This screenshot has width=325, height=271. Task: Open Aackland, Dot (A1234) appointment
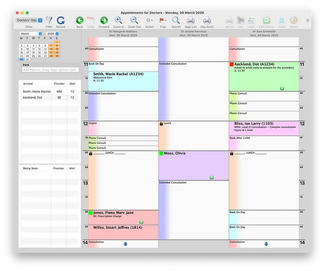(264, 76)
